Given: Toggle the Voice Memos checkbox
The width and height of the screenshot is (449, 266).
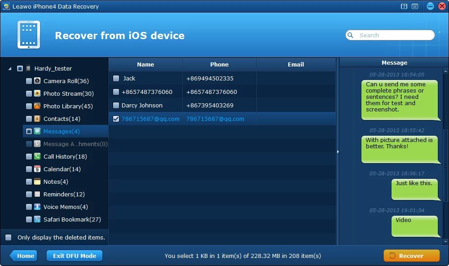Looking at the screenshot, I should pyautogui.click(x=28, y=207).
